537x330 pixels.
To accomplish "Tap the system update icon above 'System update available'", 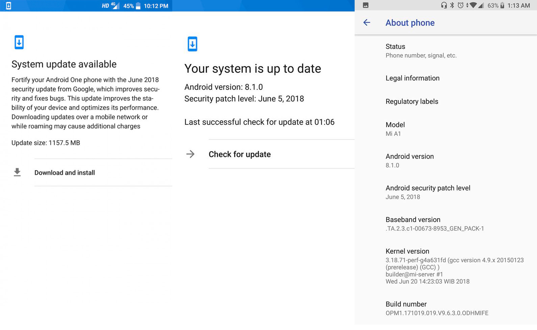I will [x=19, y=43].
